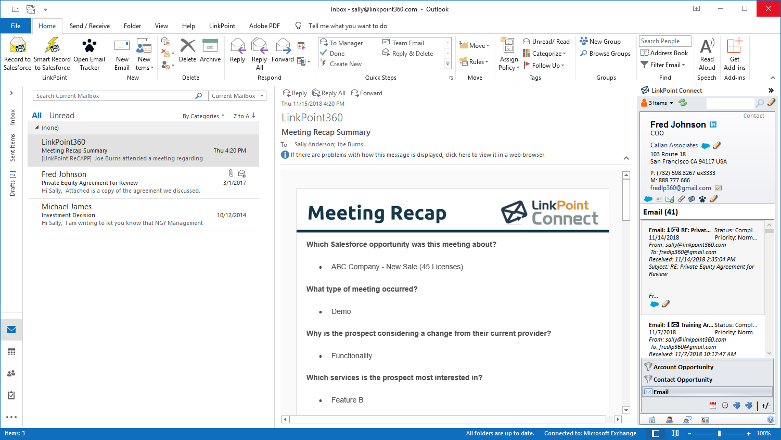Image resolution: width=781 pixels, height=440 pixels.
Task: Click the fredlp360@gmail.com contact email link
Action: tap(681, 188)
